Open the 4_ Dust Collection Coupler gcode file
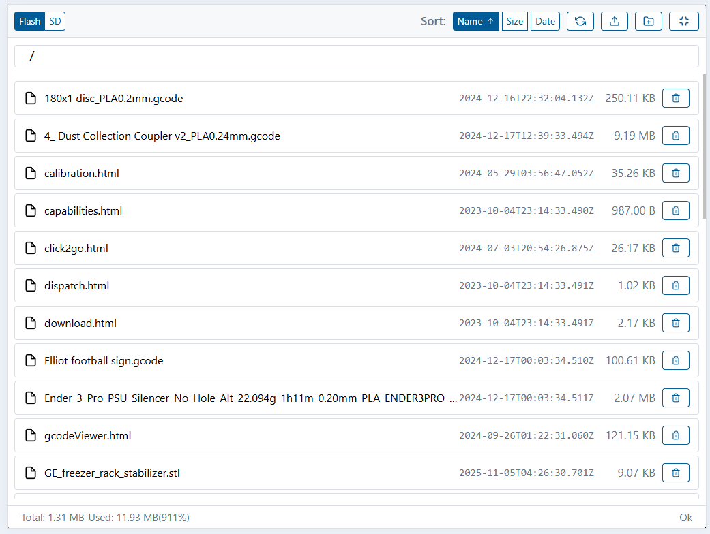The height and width of the screenshot is (534, 710). 162,136
